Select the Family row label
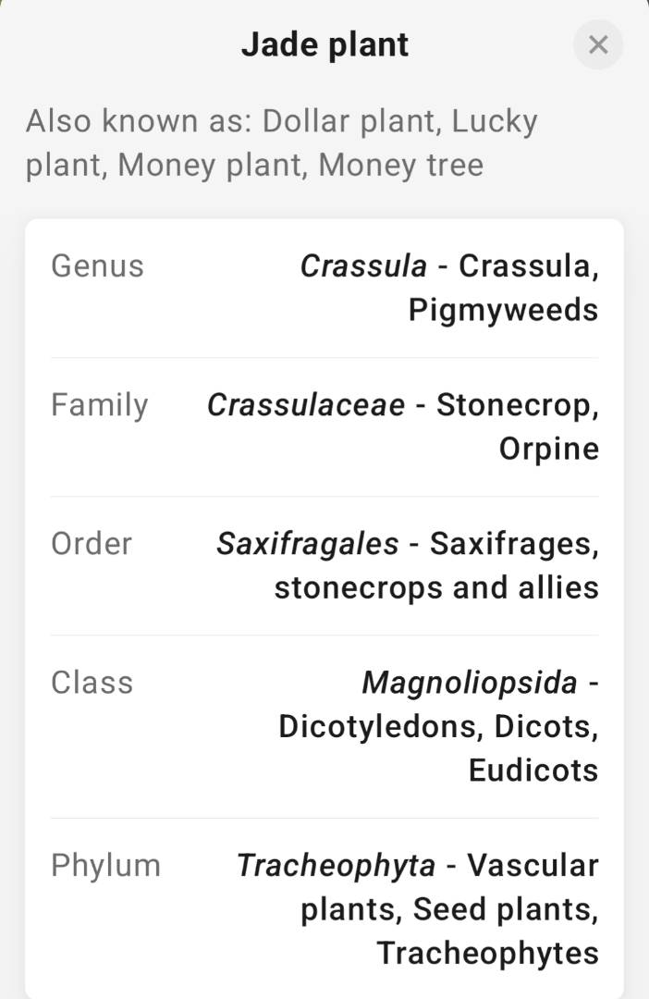 point(99,405)
